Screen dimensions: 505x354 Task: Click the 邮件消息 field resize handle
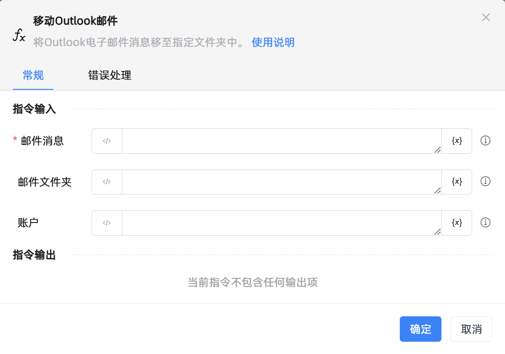coord(437,150)
